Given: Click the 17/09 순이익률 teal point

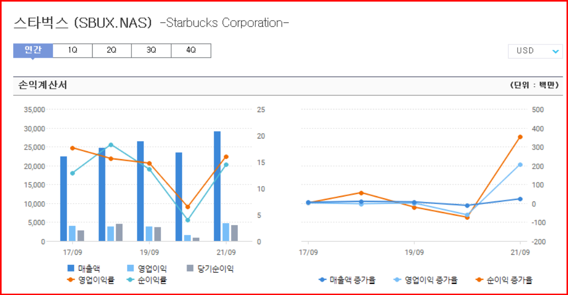Looking at the screenshot, I should click(73, 173).
